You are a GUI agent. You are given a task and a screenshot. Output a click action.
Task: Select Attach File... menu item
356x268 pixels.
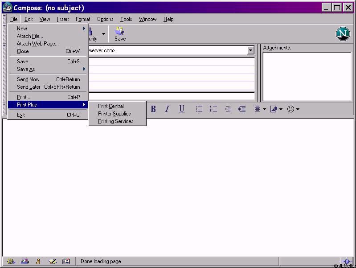(30, 36)
